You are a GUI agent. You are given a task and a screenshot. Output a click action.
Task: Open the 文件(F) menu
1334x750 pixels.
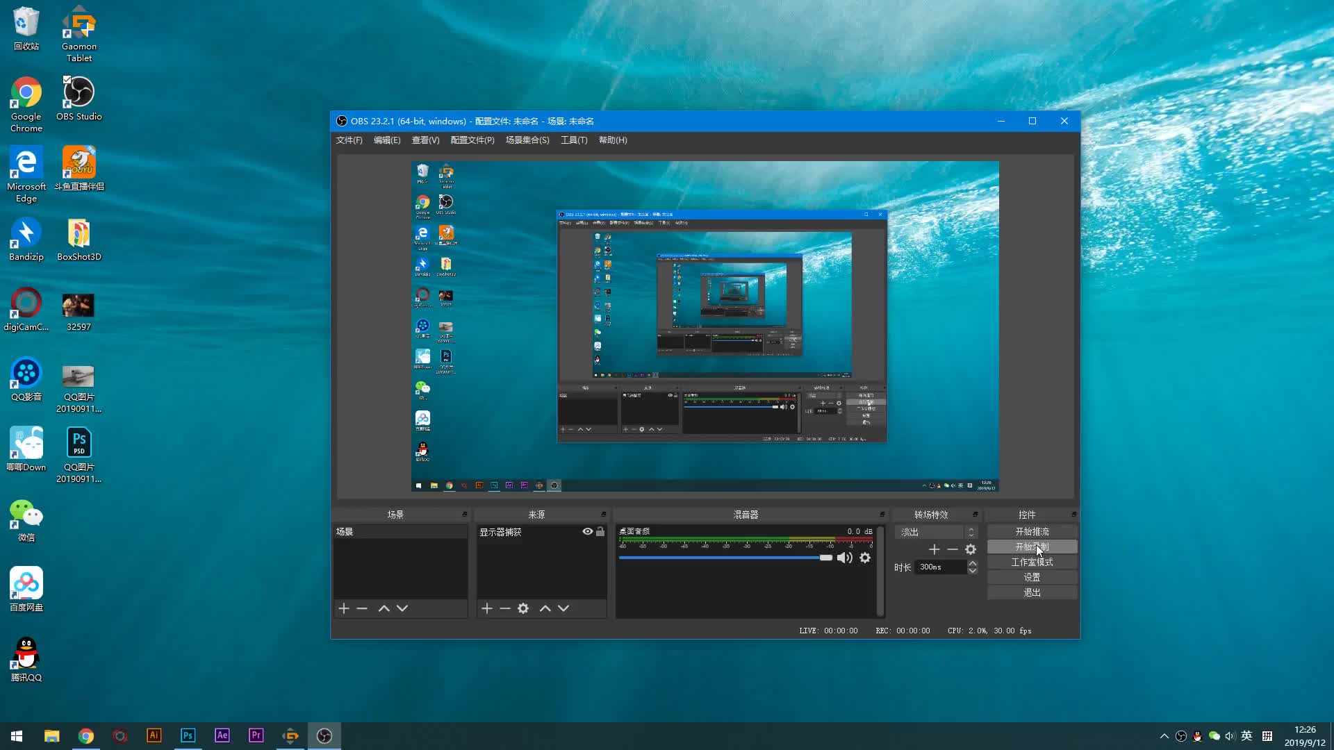tap(349, 140)
